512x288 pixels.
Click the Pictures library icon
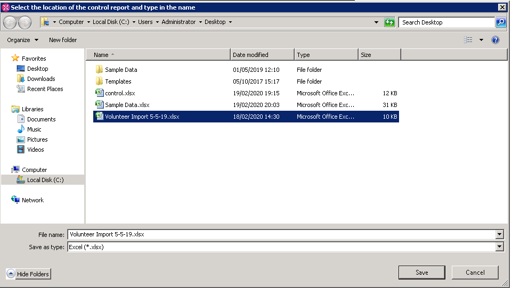21,139
